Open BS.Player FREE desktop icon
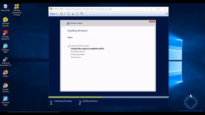205x115 pixels. (5, 48)
